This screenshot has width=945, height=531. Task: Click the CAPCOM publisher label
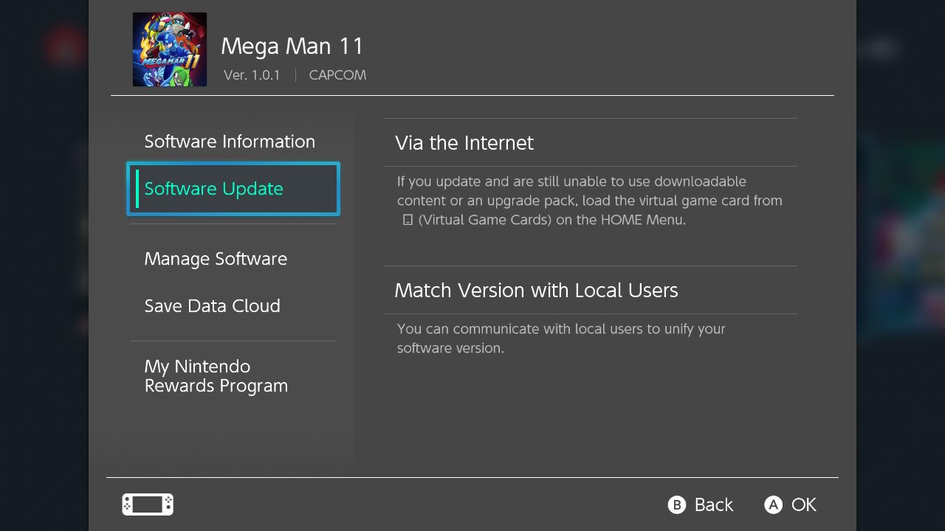(337, 75)
